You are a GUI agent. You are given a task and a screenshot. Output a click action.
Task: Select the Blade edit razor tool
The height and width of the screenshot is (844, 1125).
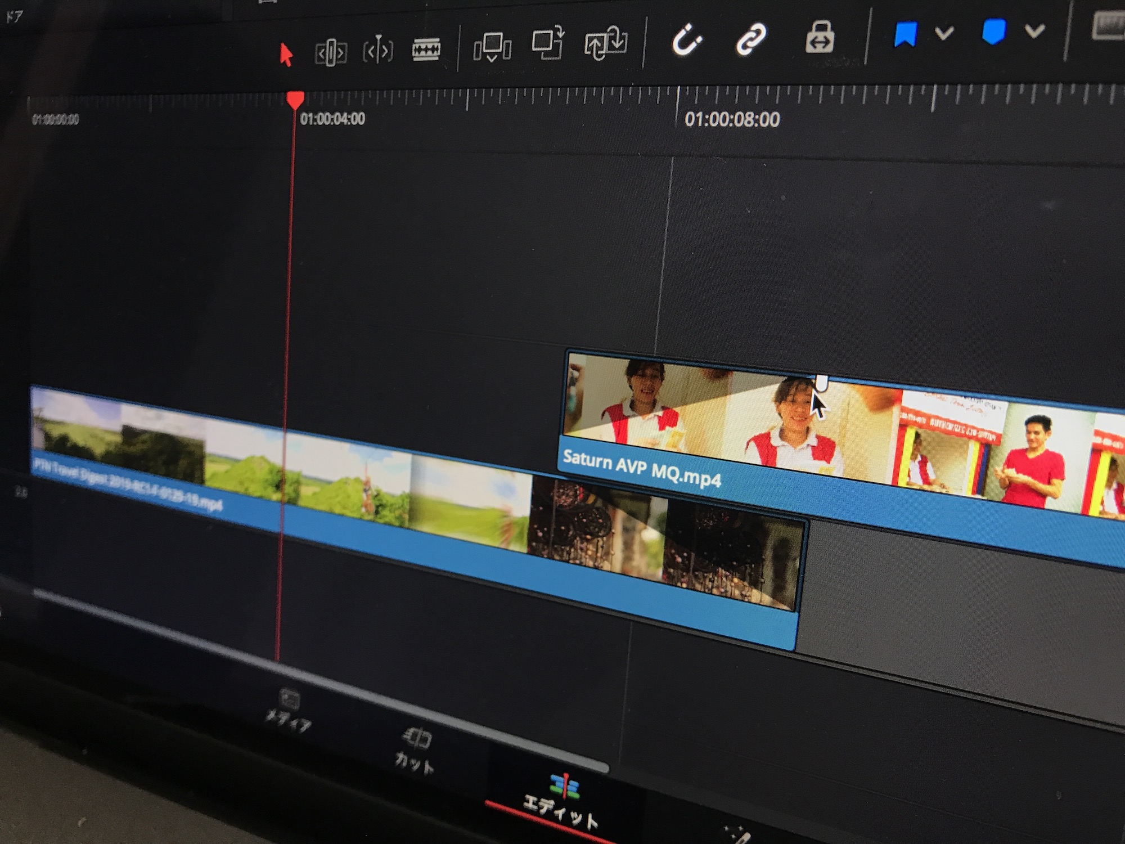[426, 50]
